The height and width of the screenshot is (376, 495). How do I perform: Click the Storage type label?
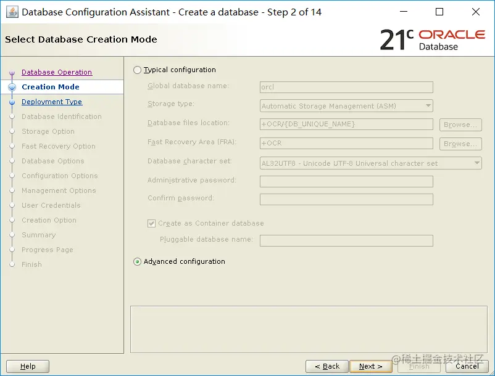point(171,104)
